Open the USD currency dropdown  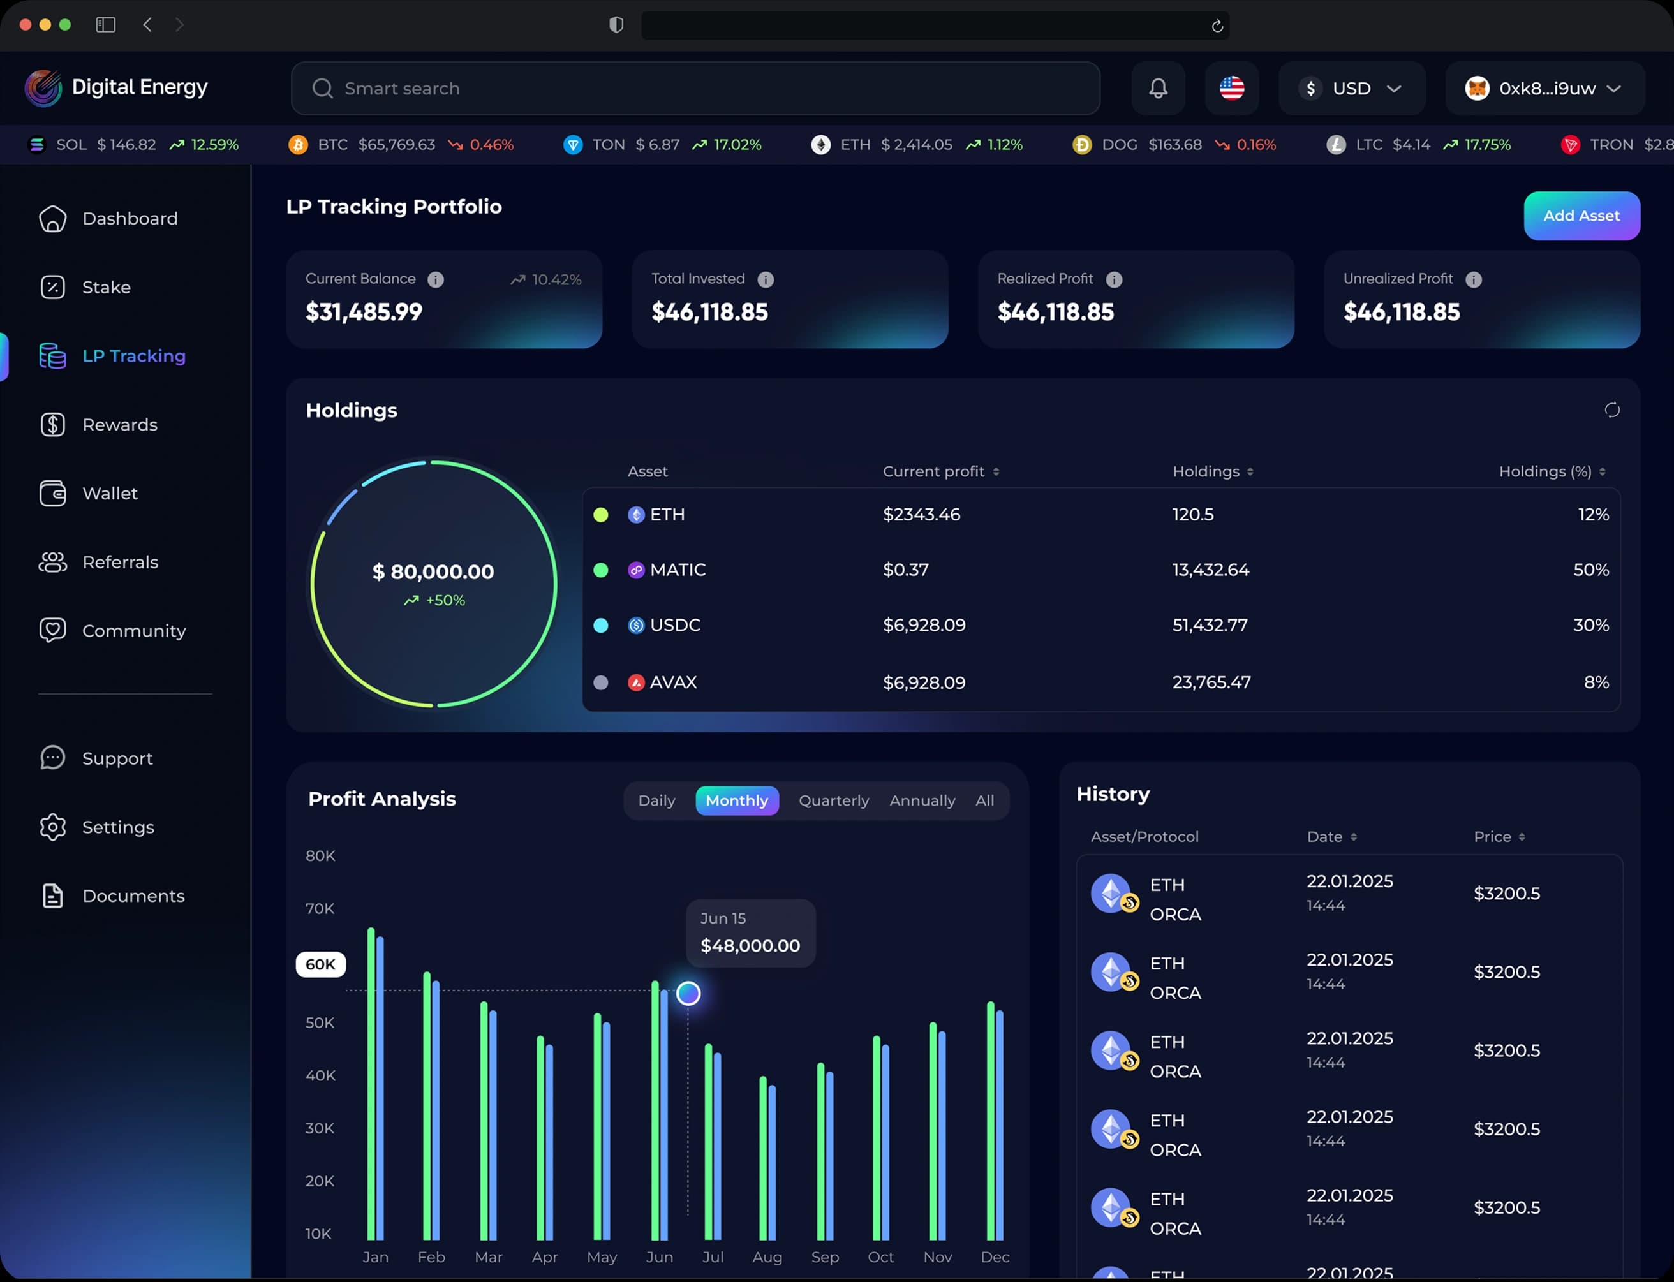pos(1351,89)
